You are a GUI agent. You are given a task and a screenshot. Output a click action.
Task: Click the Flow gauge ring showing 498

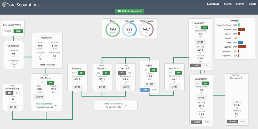112,29
